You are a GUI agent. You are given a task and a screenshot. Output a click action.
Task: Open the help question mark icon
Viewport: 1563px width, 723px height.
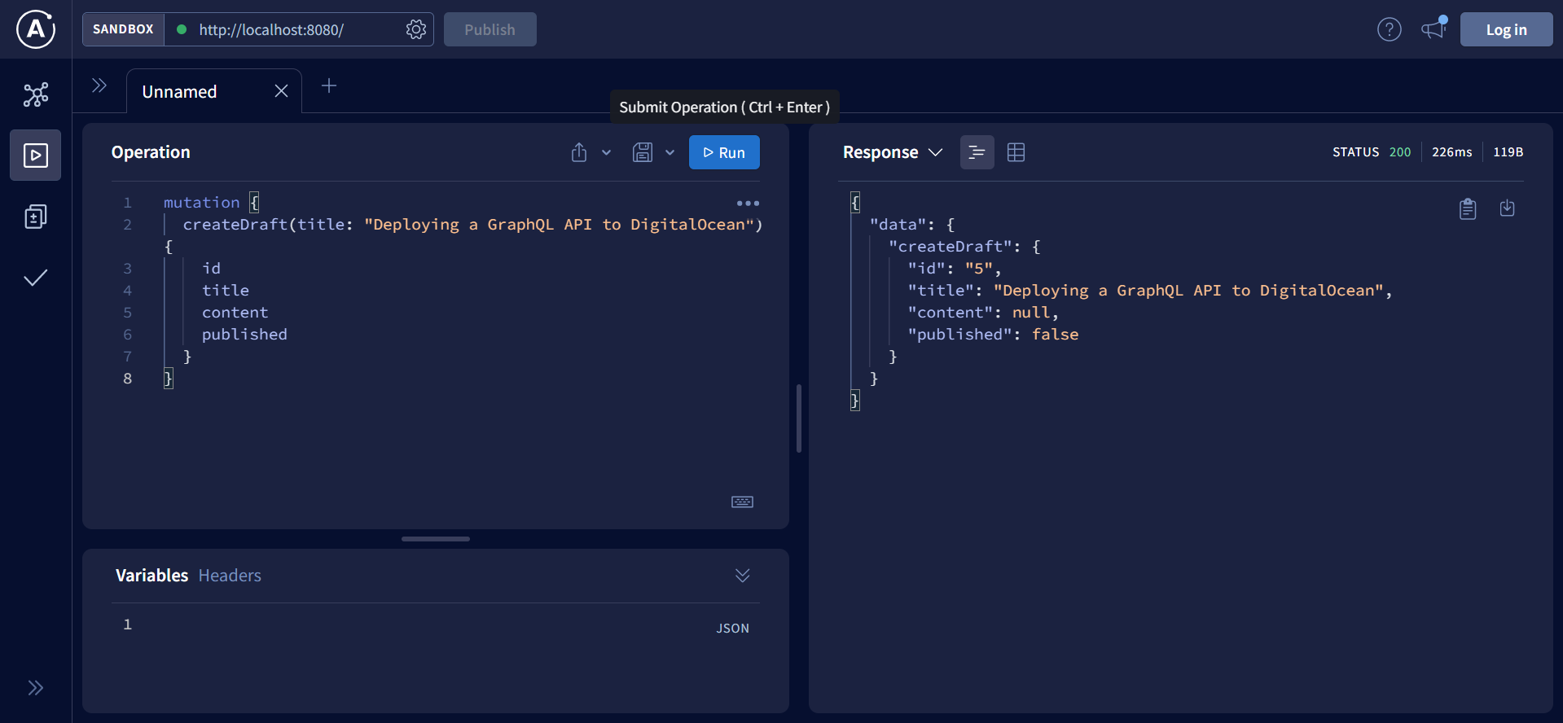1390,29
